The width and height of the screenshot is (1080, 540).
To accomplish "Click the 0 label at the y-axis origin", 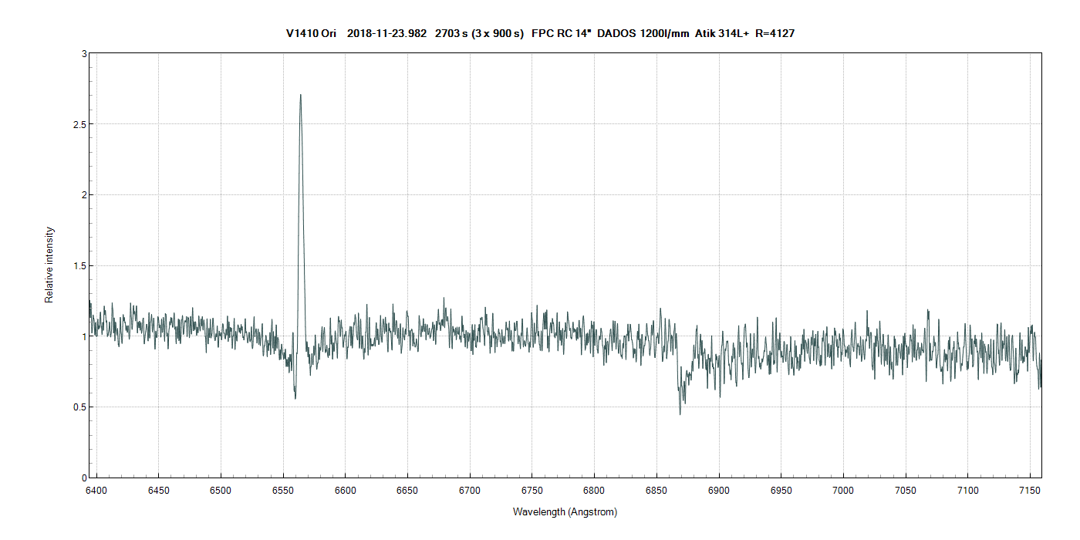I will click(x=83, y=478).
